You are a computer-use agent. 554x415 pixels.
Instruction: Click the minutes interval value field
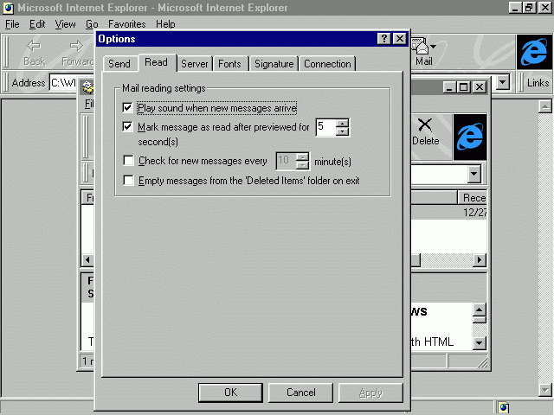[x=286, y=161]
